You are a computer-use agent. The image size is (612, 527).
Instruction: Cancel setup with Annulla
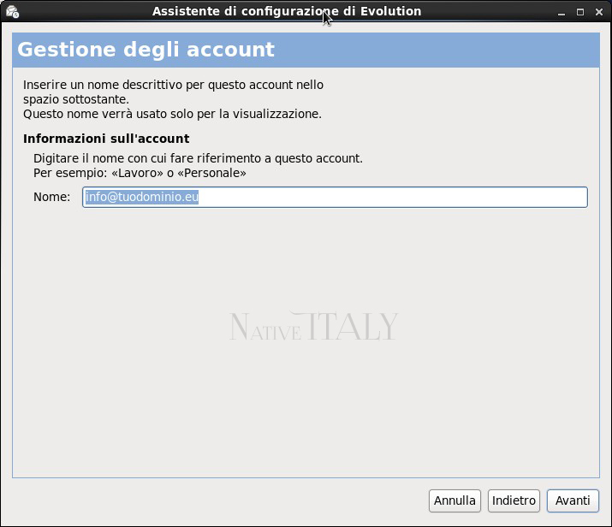(x=455, y=500)
